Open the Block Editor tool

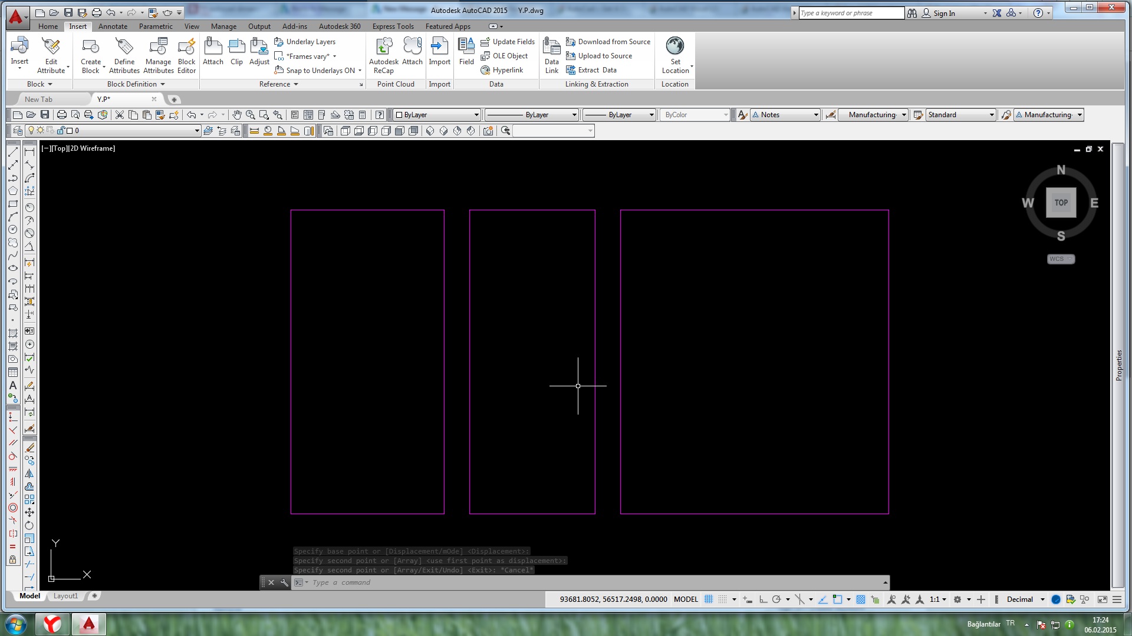(186, 56)
